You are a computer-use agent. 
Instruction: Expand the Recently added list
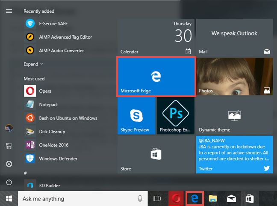(33, 64)
